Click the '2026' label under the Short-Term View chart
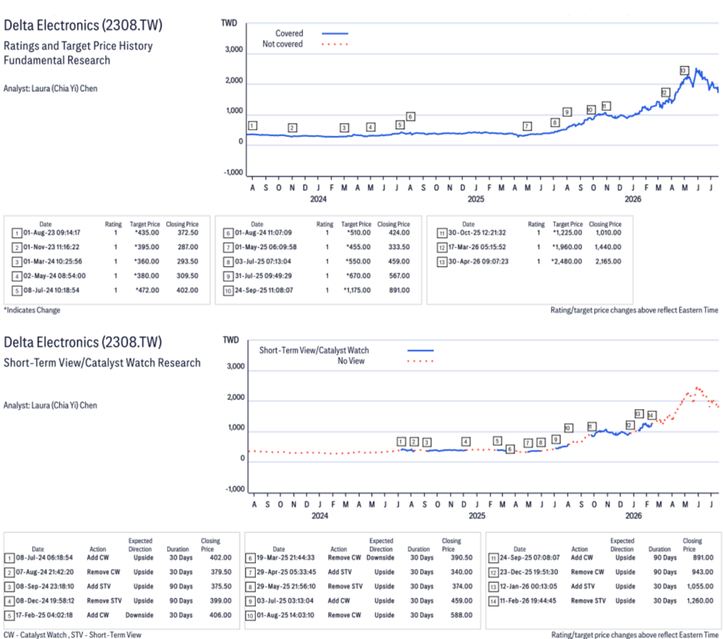 coord(633,516)
